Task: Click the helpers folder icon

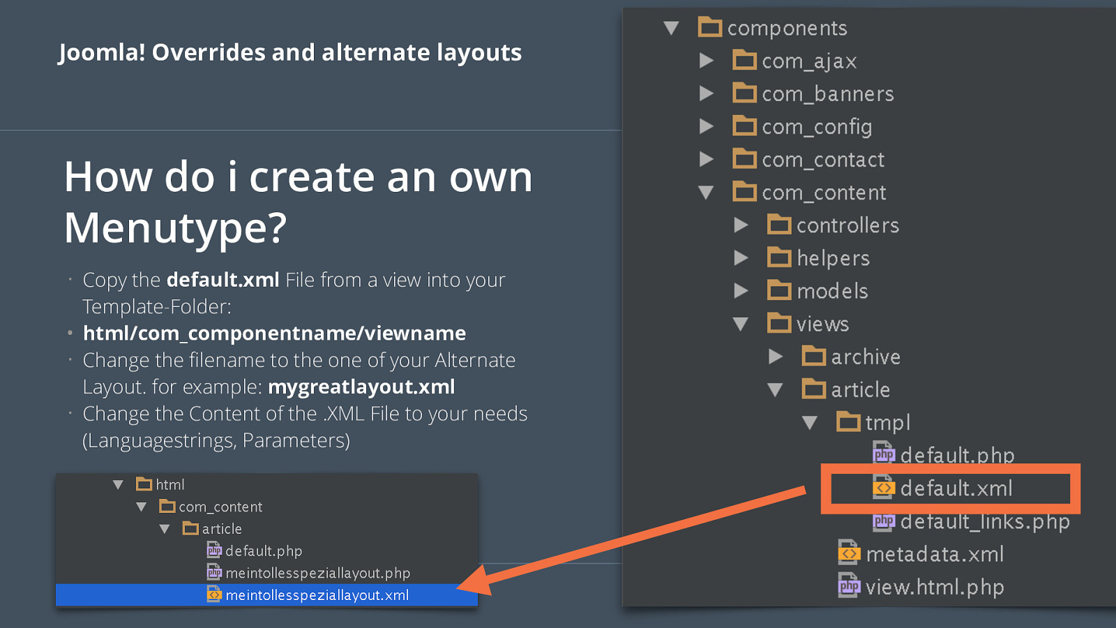Action: pos(779,257)
